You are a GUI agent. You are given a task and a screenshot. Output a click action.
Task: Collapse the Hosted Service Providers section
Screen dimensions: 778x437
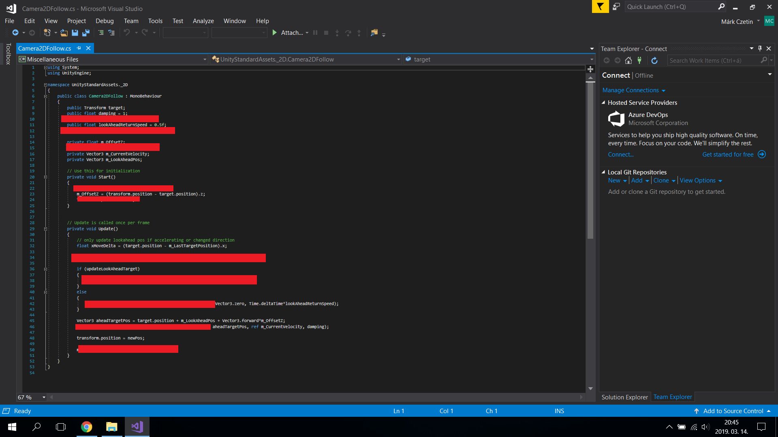pyautogui.click(x=603, y=103)
